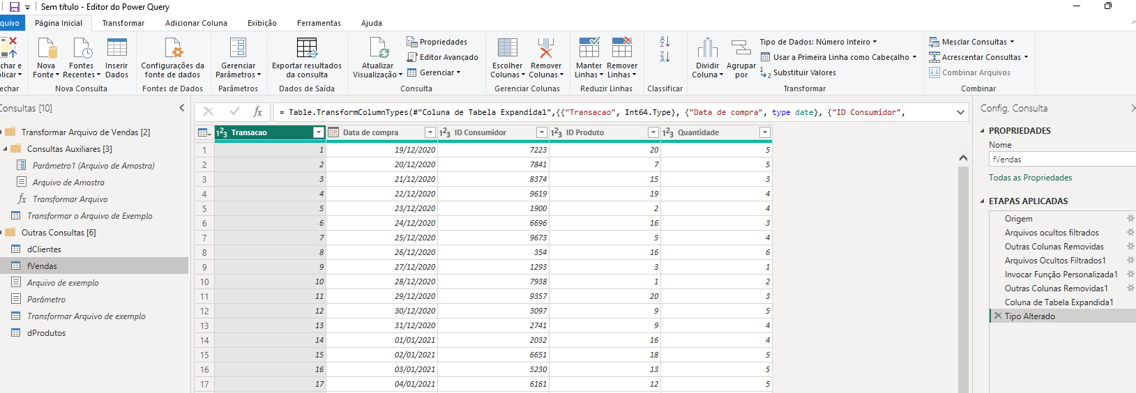
Task: Open filter dropdown for Transacao column
Action: tap(319, 132)
